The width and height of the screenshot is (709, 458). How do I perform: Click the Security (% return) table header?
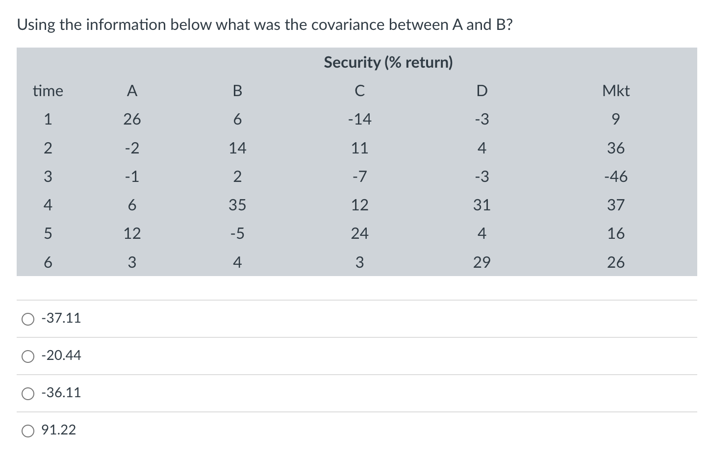(388, 62)
